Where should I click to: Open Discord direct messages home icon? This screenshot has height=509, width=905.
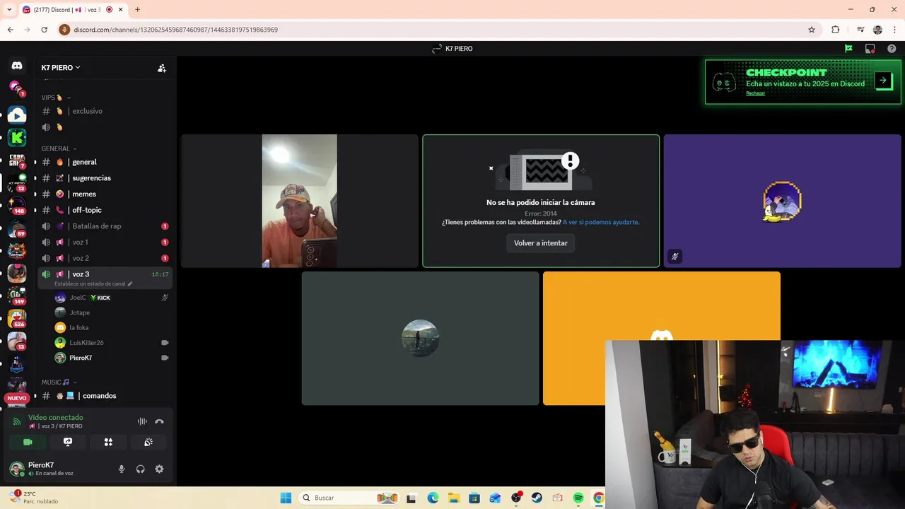pos(17,66)
